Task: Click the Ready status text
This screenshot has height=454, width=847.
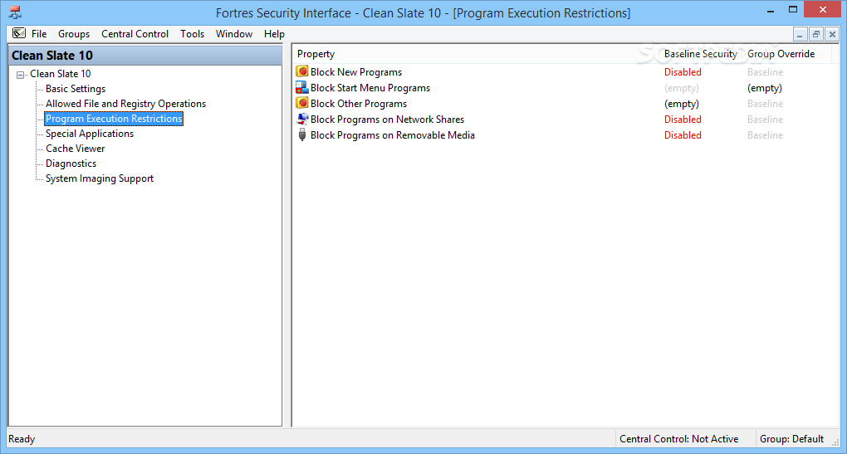Action: click(22, 439)
